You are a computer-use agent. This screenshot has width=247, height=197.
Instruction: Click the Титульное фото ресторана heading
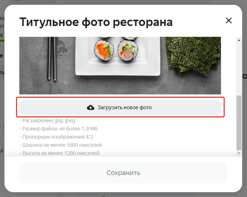[96, 22]
